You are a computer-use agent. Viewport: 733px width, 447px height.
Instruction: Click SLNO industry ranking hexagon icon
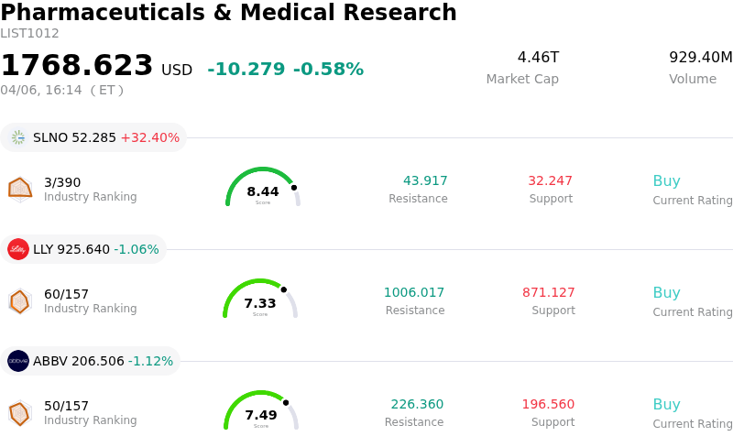[20, 189]
